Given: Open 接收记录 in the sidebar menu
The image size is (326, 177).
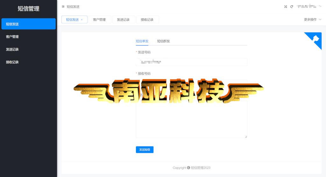Looking at the screenshot, I should [x=28, y=62].
